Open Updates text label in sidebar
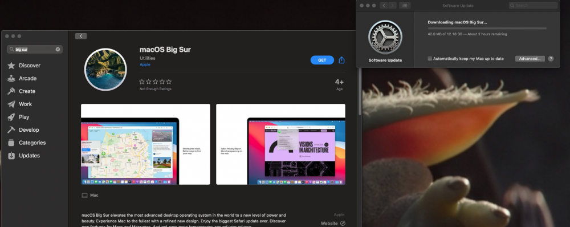570x227 pixels. click(30, 156)
